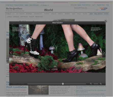Click the Go search button
Image resolution: width=113 pixels, height=97 pixels.
[97, 10]
